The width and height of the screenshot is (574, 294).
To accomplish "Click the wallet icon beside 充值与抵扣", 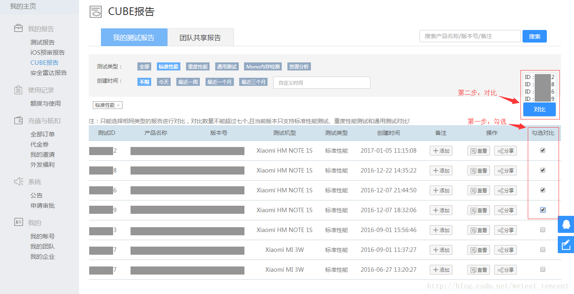I will (x=18, y=121).
